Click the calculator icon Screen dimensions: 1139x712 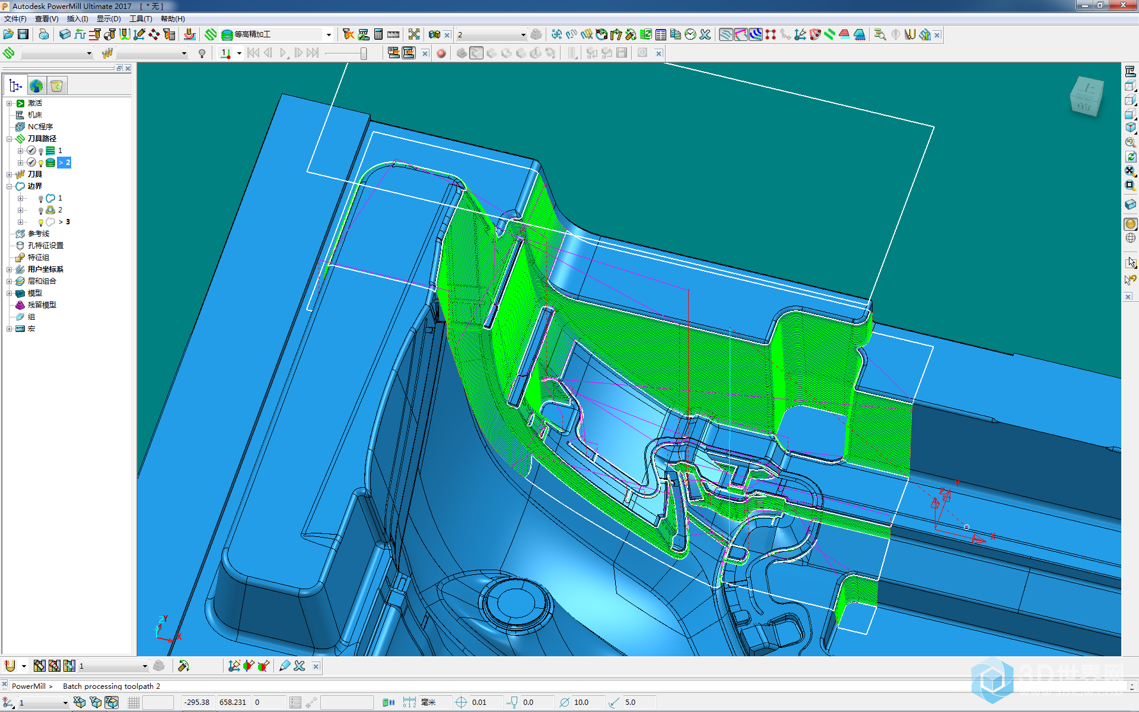[x=378, y=34]
